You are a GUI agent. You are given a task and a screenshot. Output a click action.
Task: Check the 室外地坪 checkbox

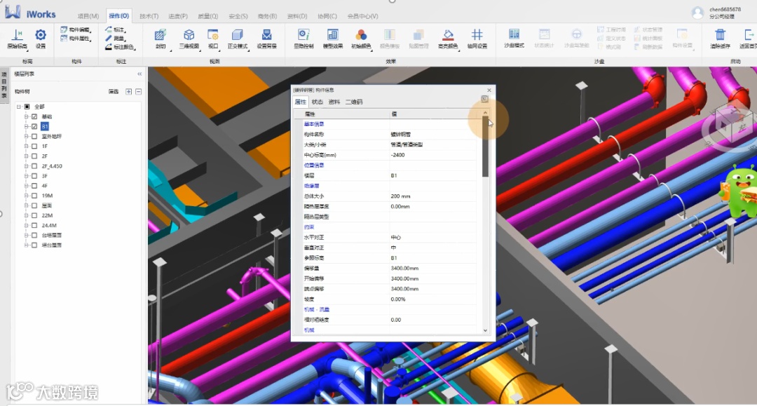(34, 136)
